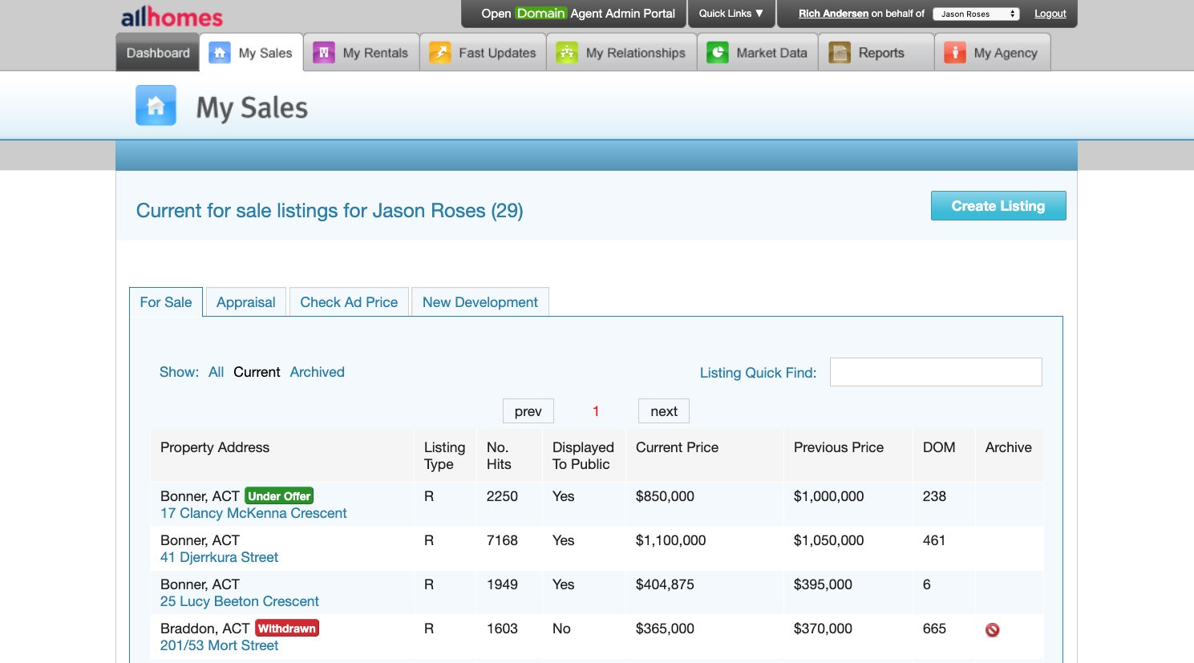The image size is (1194, 663).
Task: Open the My Agency tab
Action: pyautogui.click(x=993, y=53)
